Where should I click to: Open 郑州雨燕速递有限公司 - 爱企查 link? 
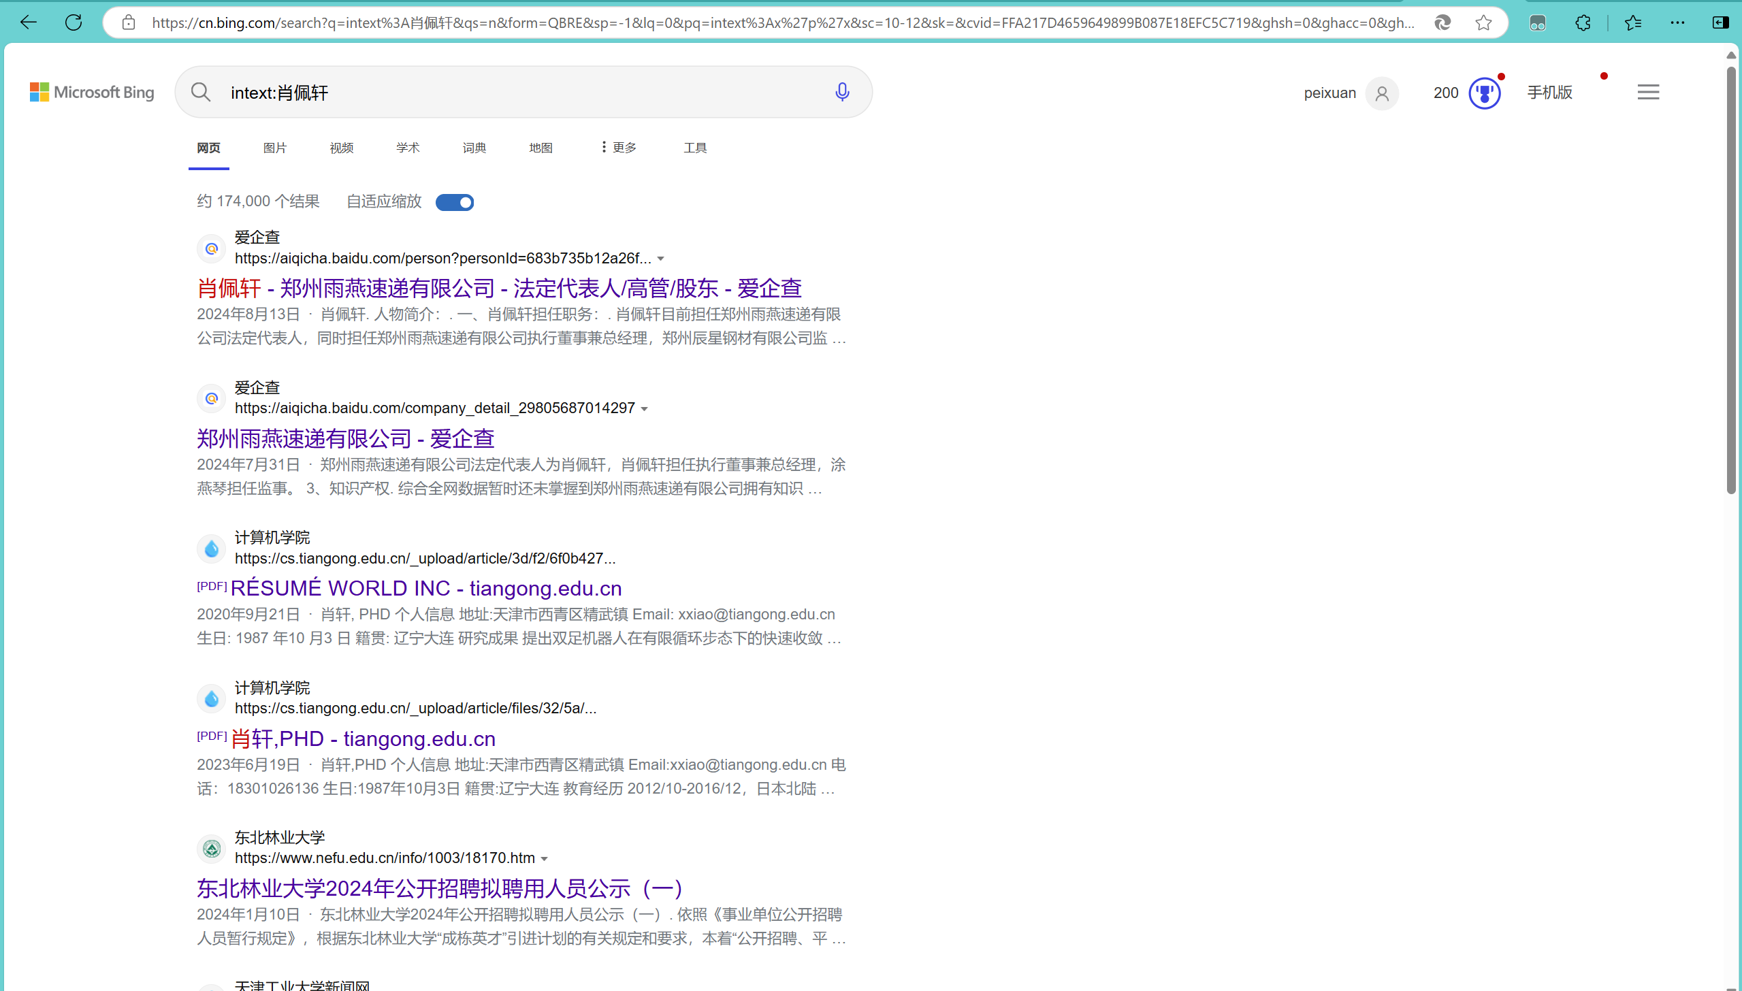[345, 439]
